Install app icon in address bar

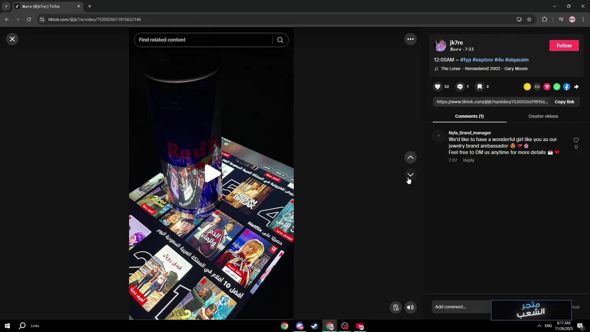point(519,19)
